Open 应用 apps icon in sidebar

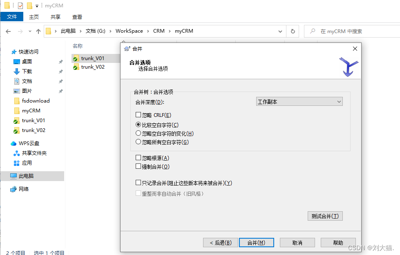tap(17, 163)
